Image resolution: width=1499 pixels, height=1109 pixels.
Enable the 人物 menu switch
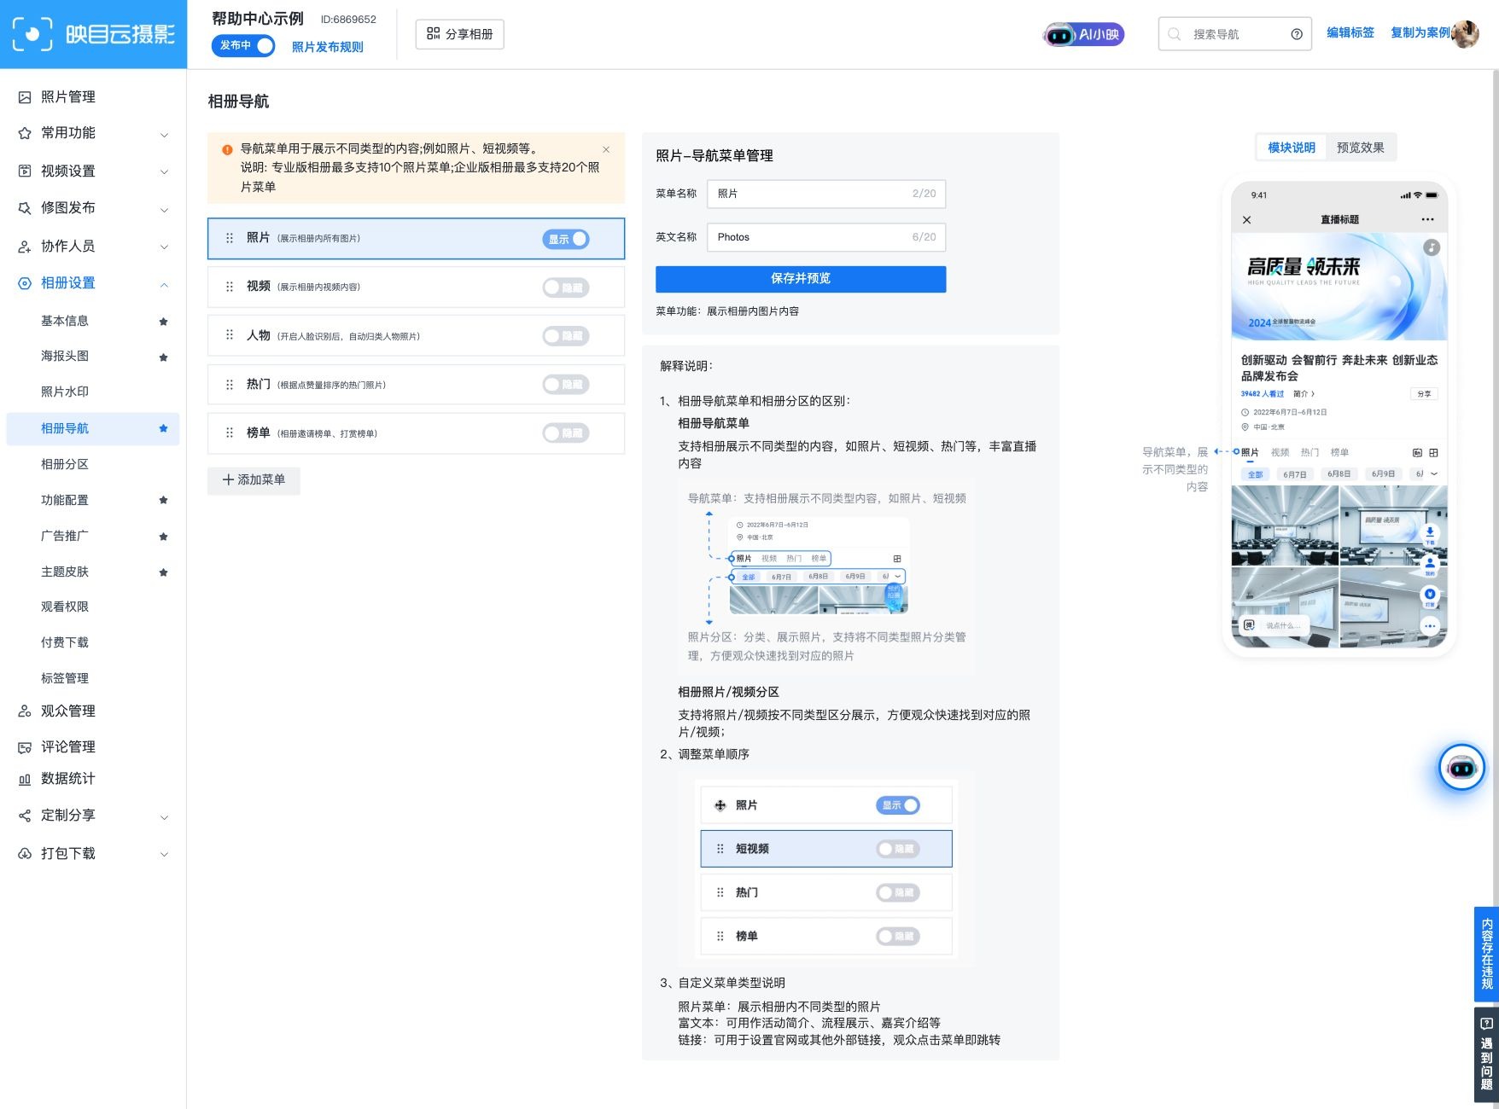pyautogui.click(x=565, y=337)
